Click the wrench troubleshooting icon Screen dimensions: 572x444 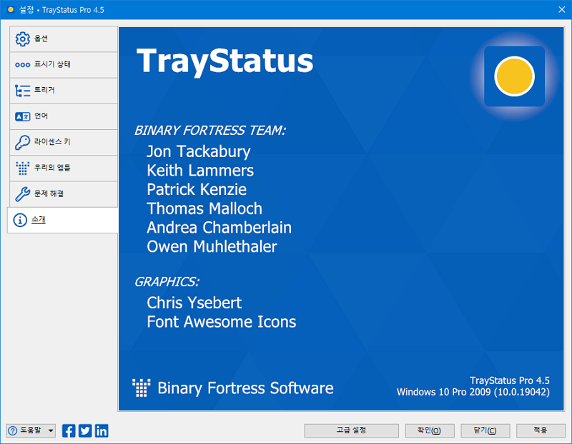point(23,194)
